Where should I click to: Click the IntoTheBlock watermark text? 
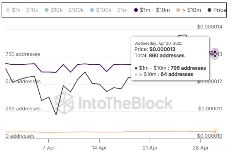125,103
